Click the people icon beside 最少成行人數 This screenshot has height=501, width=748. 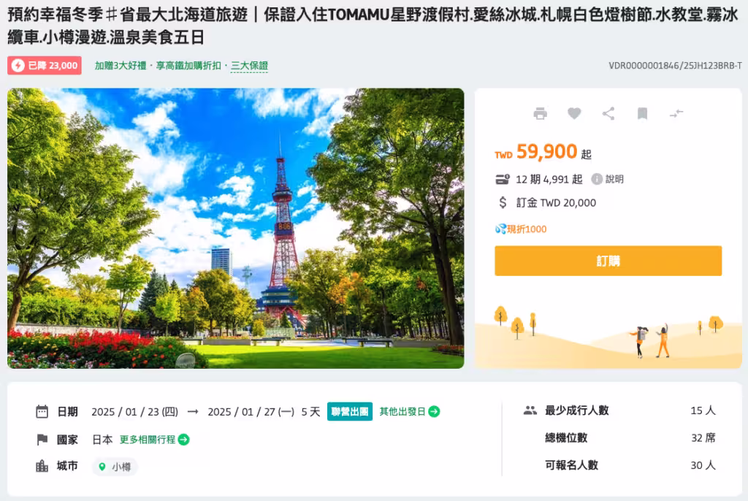click(x=530, y=410)
